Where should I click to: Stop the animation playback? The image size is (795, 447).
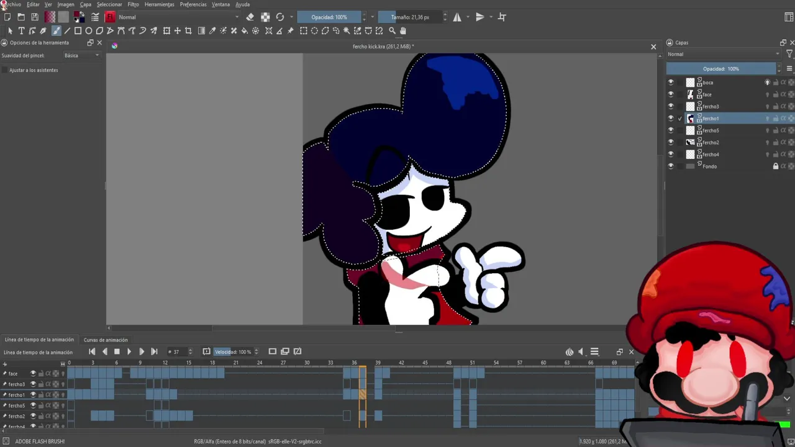[117, 352]
